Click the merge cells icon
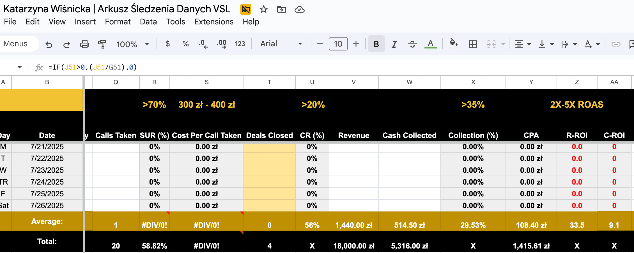 (x=491, y=44)
